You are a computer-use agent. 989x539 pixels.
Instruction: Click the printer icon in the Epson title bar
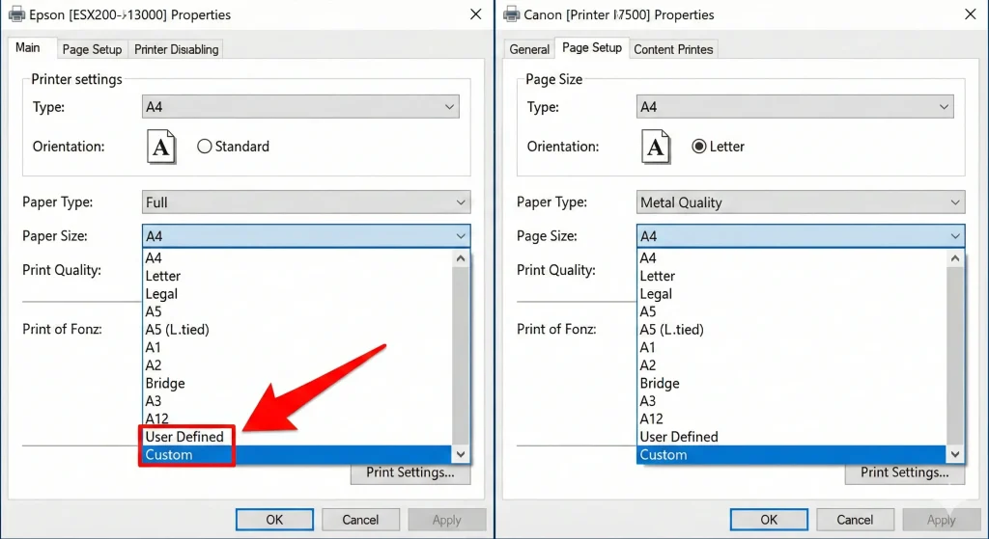click(x=17, y=13)
